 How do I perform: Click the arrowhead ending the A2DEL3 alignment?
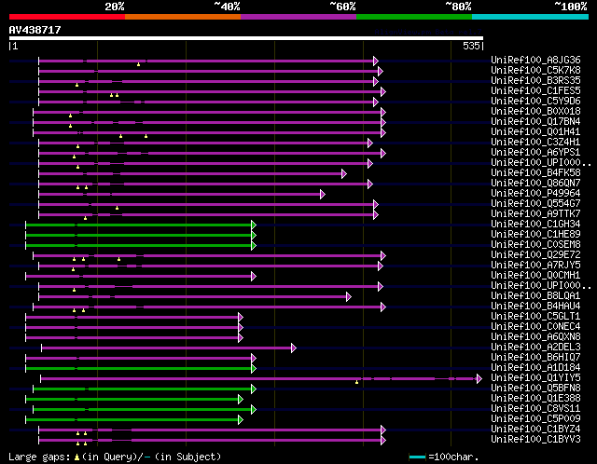pos(293,348)
